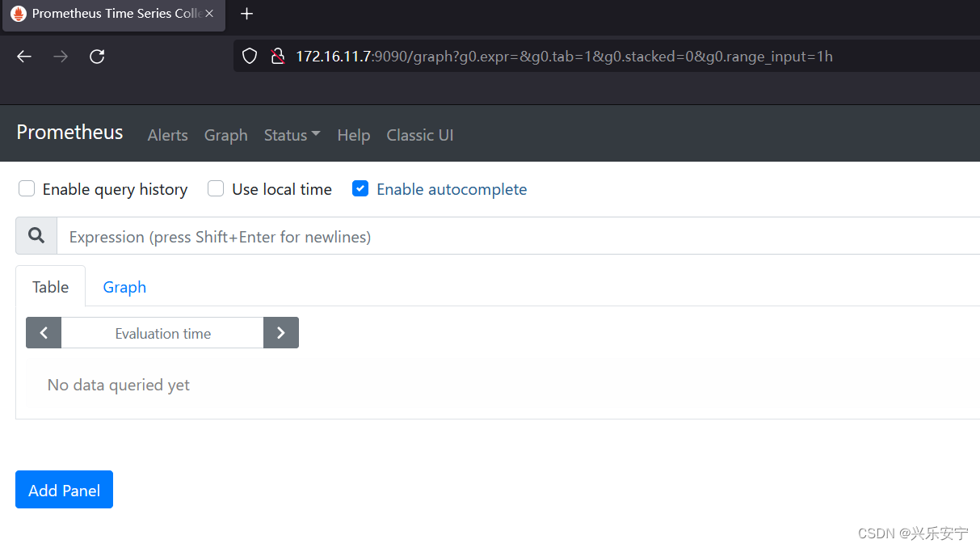Click the browser back arrow

[24, 57]
